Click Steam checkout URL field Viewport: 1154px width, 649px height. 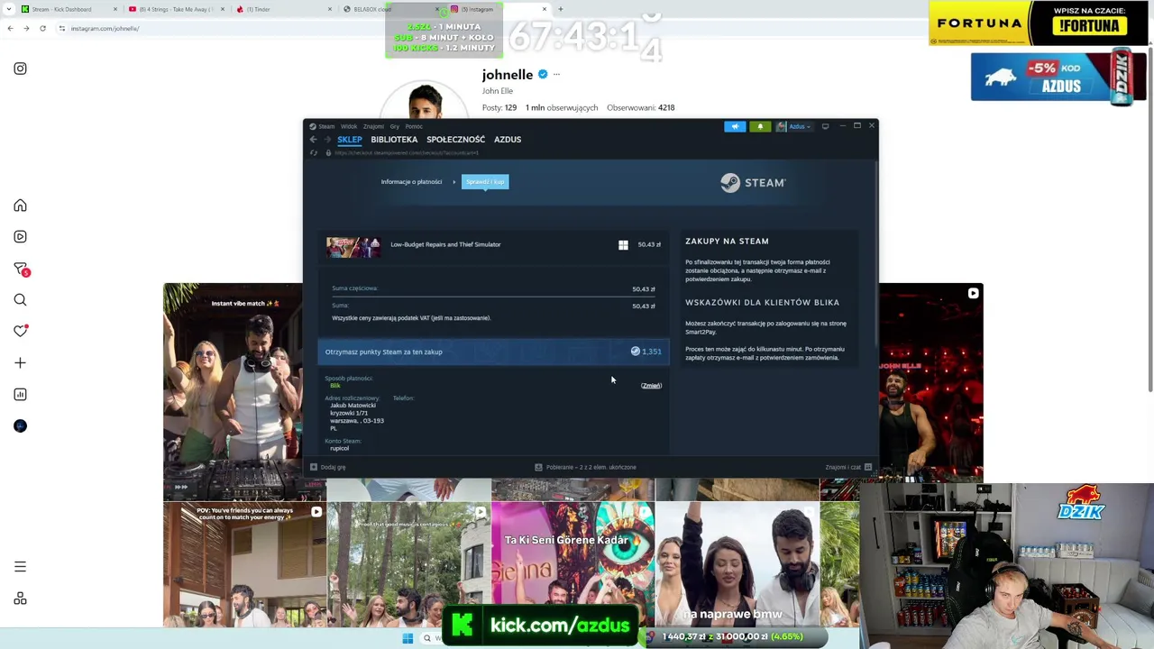tap(407, 152)
